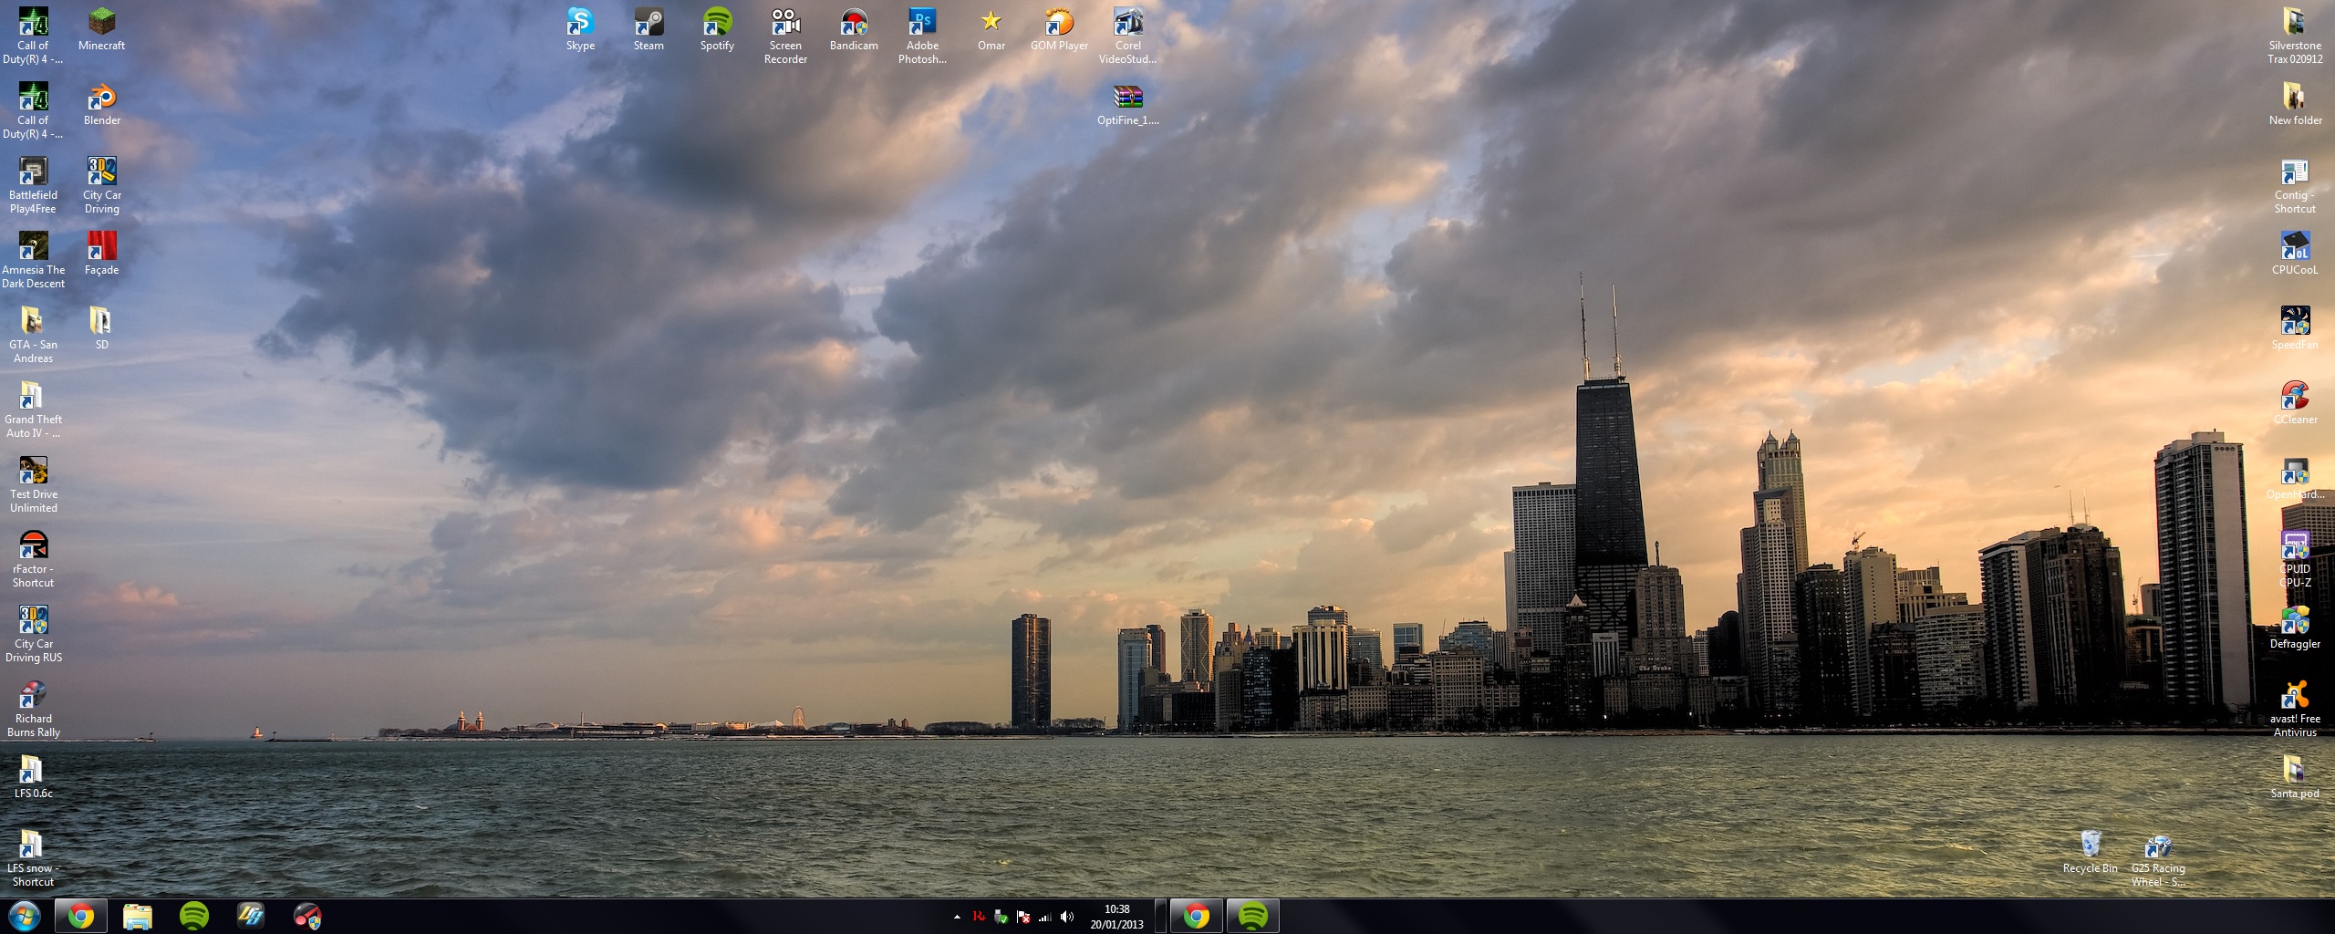Image resolution: width=2335 pixels, height=934 pixels.
Task: Click the Steam desktop shortcut
Action: point(649,29)
